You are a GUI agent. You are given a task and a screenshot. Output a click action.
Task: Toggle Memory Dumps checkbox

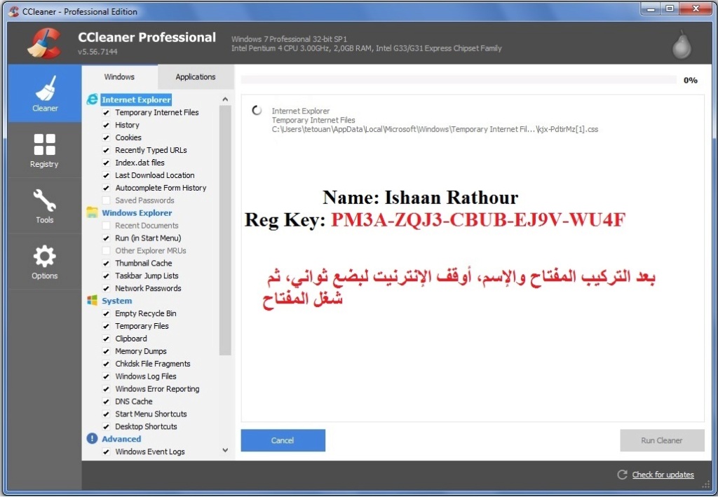[107, 351]
